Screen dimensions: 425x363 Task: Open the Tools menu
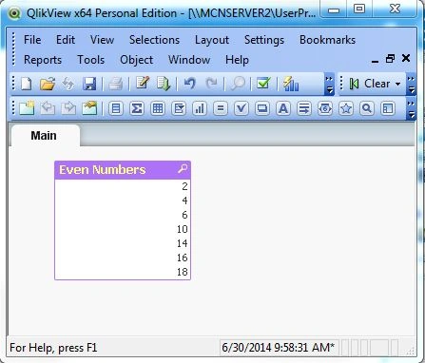click(x=91, y=60)
